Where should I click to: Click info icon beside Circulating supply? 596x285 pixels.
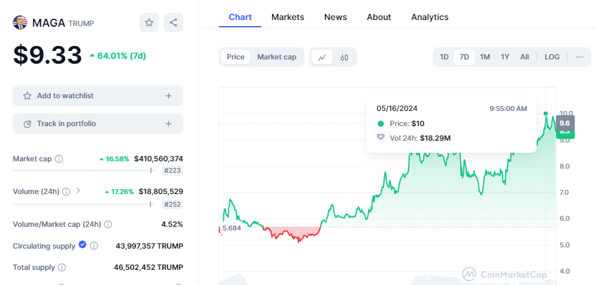(94, 246)
